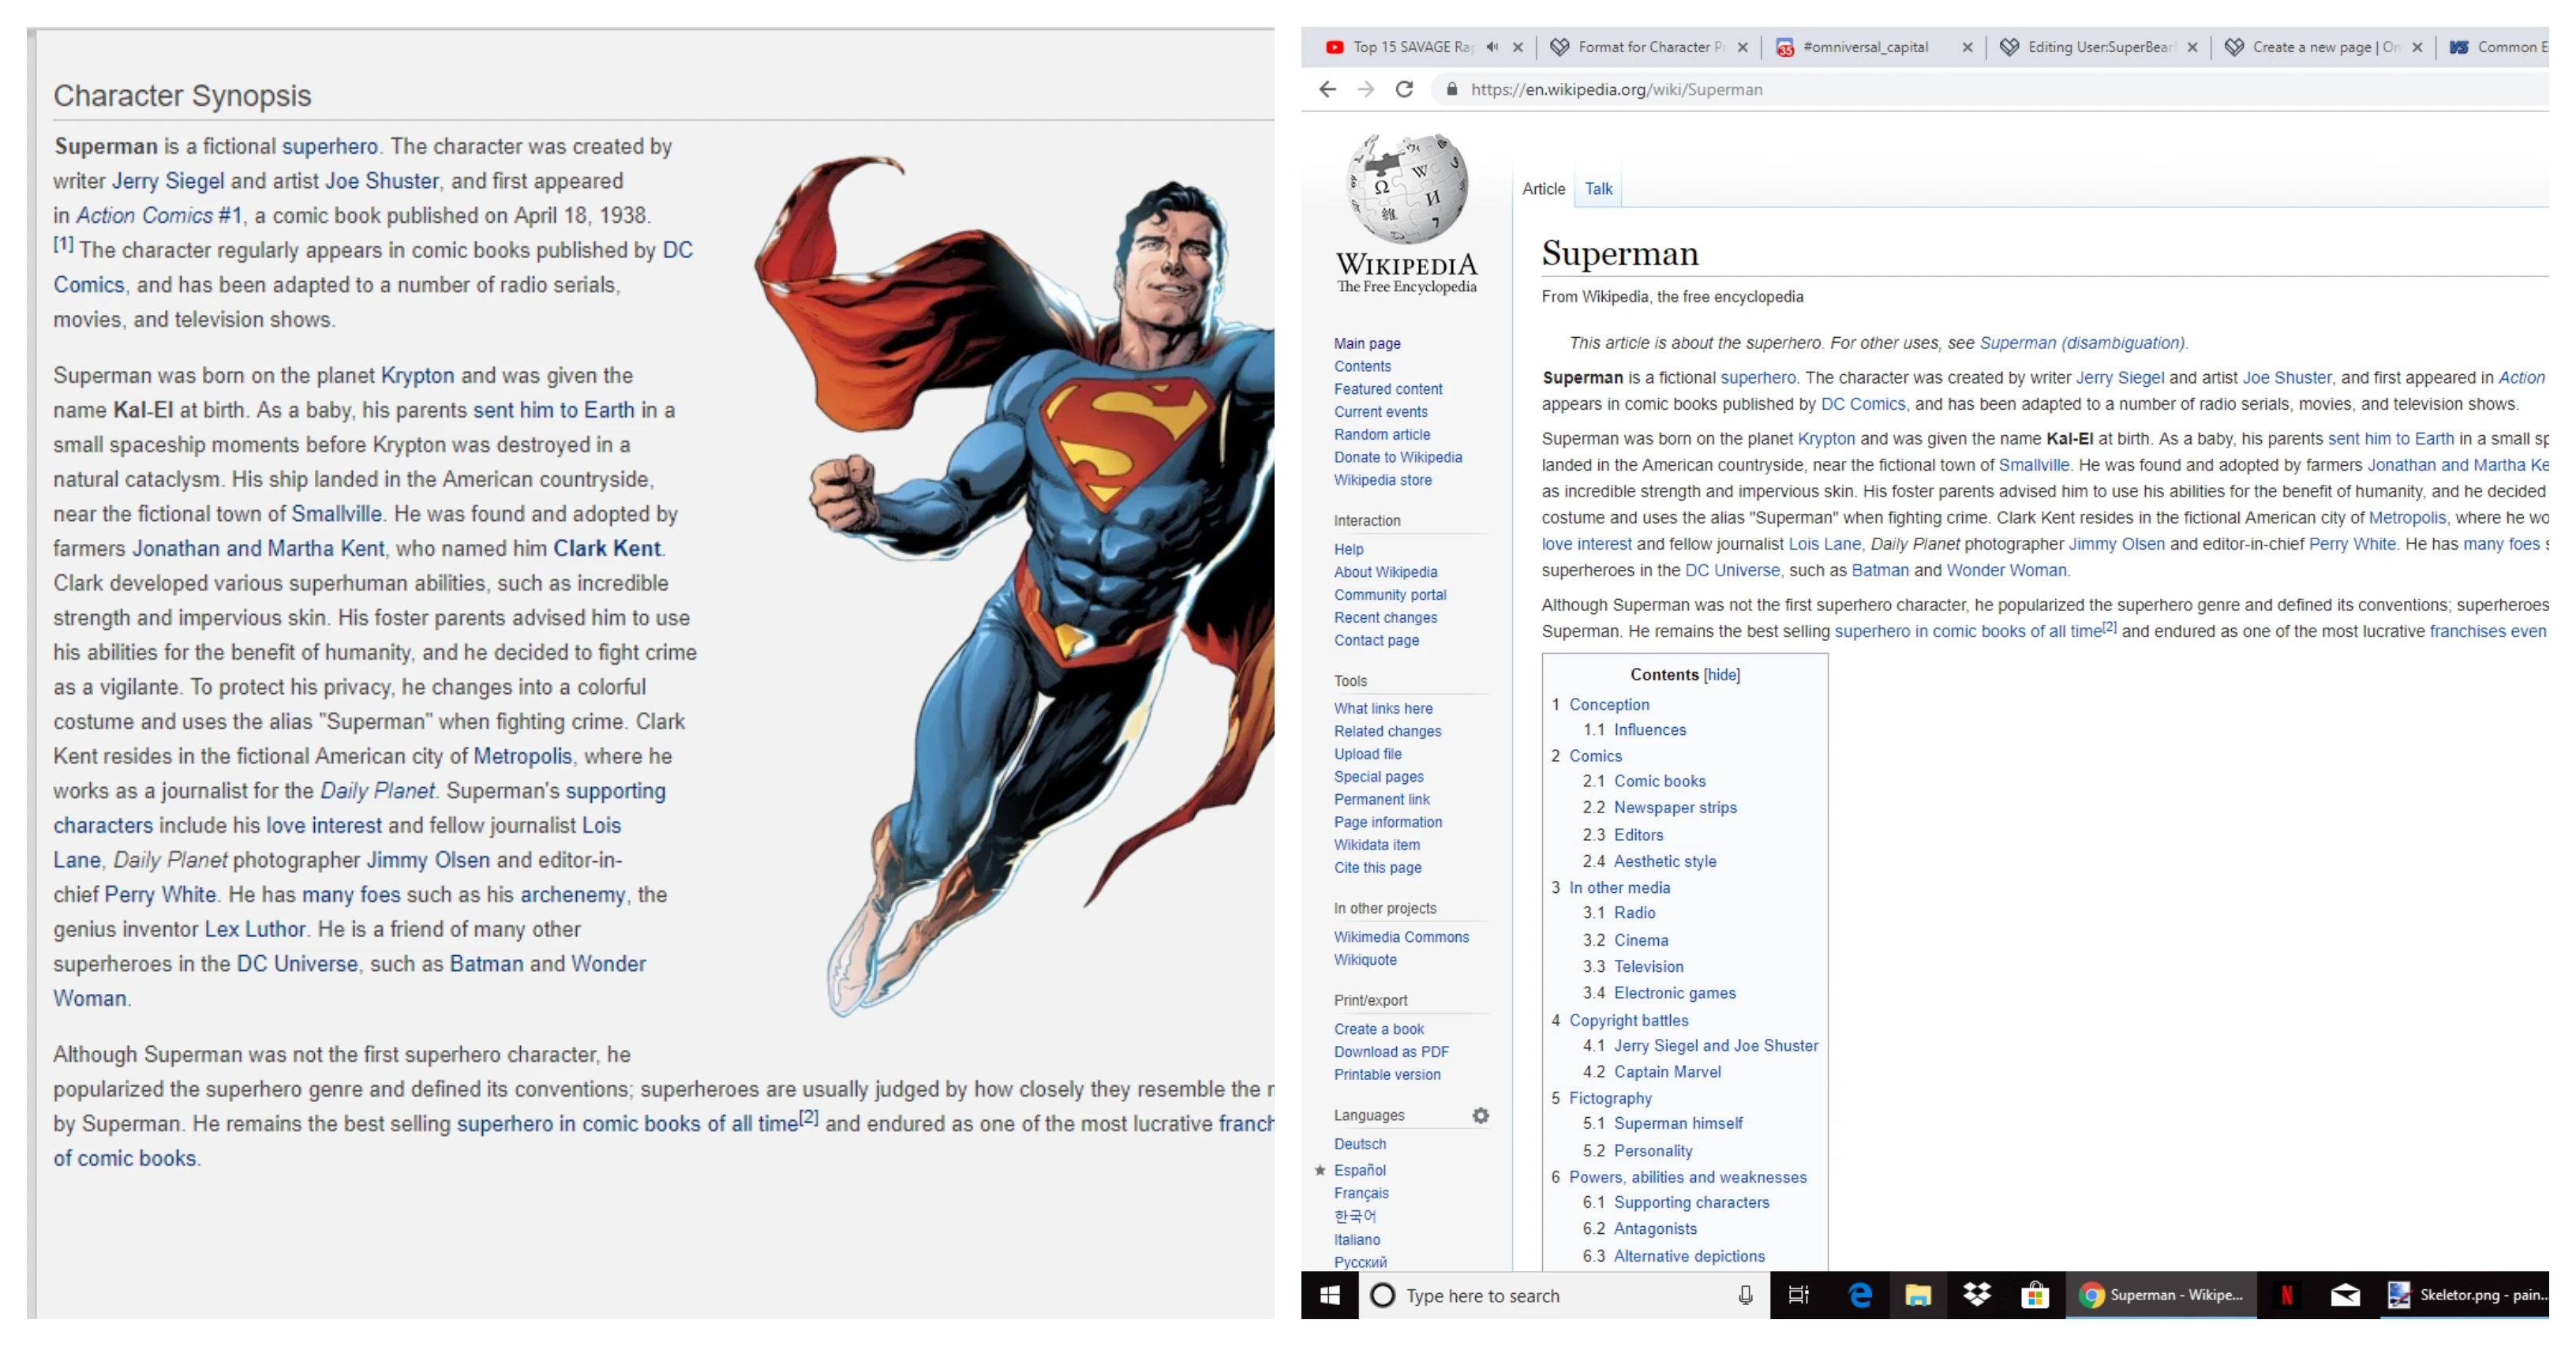
Task: Reload the Wikipedia page
Action: click(x=1404, y=89)
